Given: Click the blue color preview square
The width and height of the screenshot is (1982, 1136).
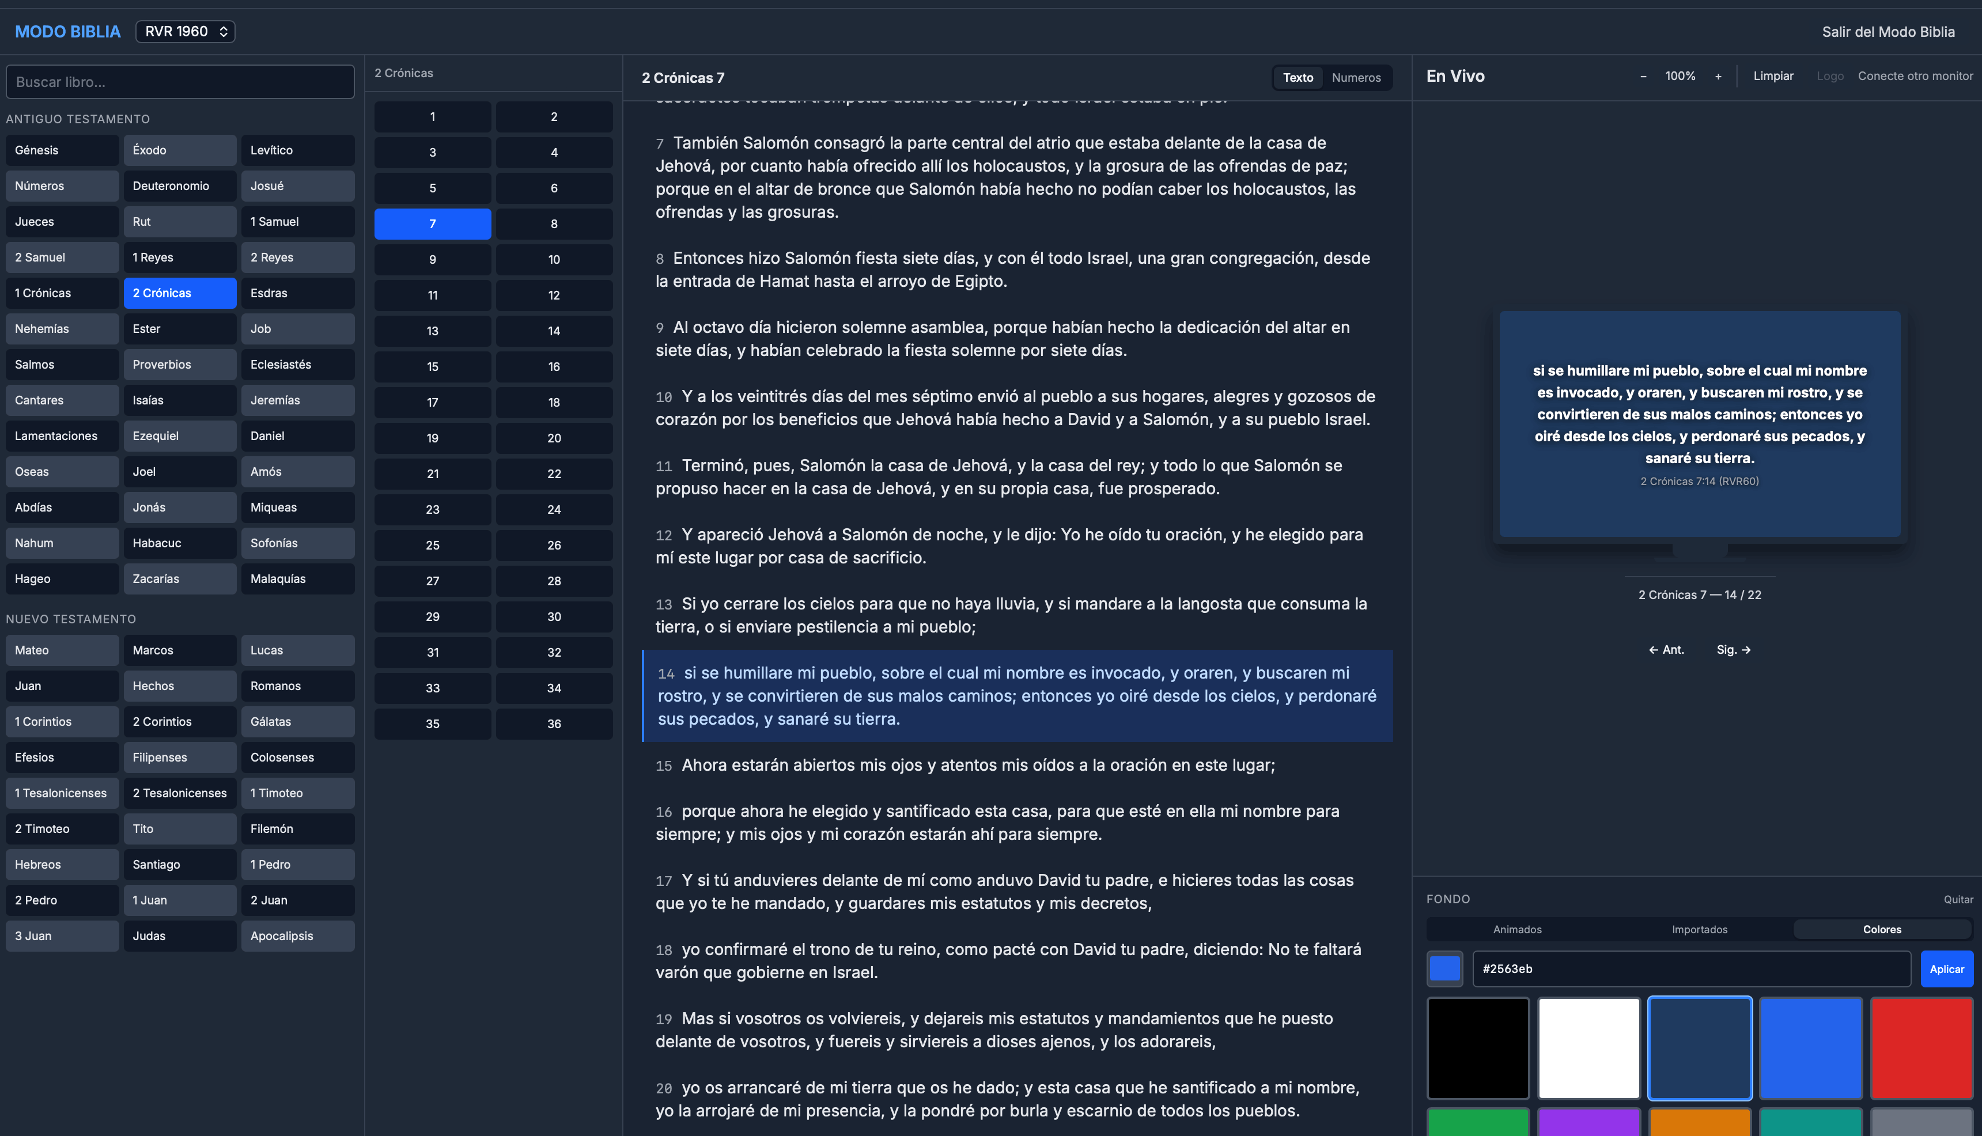Looking at the screenshot, I should click(x=1444, y=969).
